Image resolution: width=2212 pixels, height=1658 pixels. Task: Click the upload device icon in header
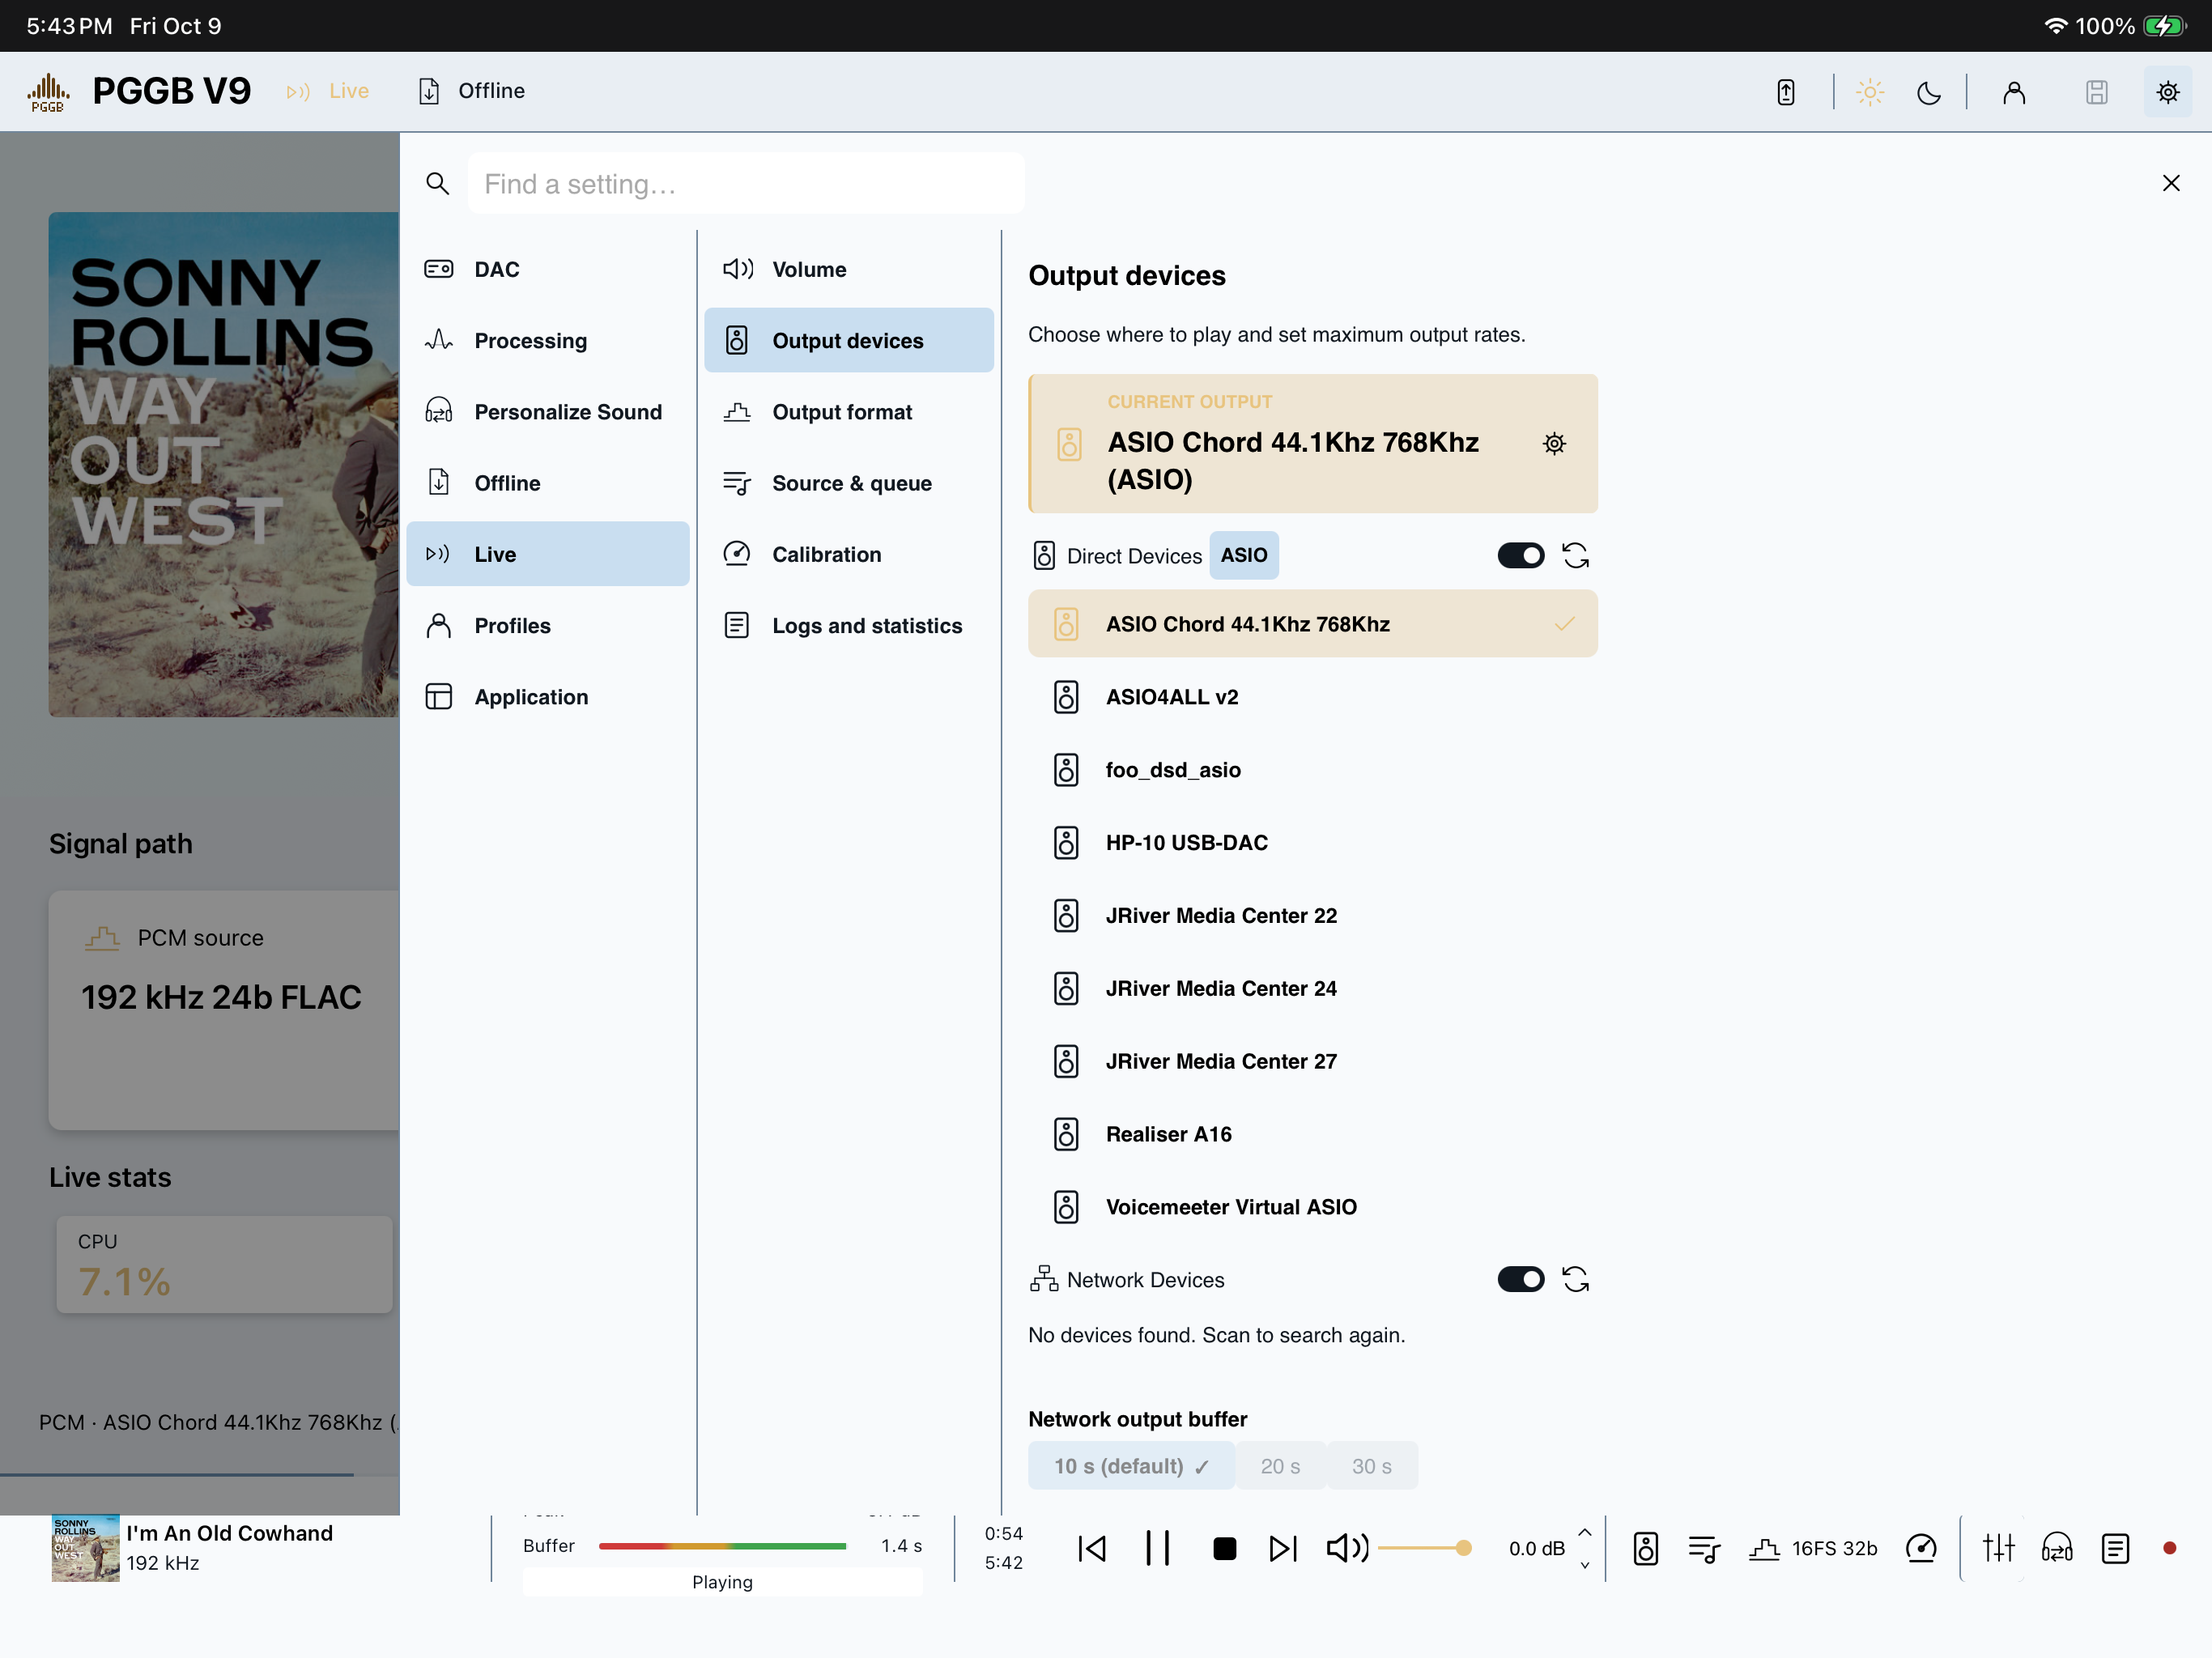pos(1786,92)
